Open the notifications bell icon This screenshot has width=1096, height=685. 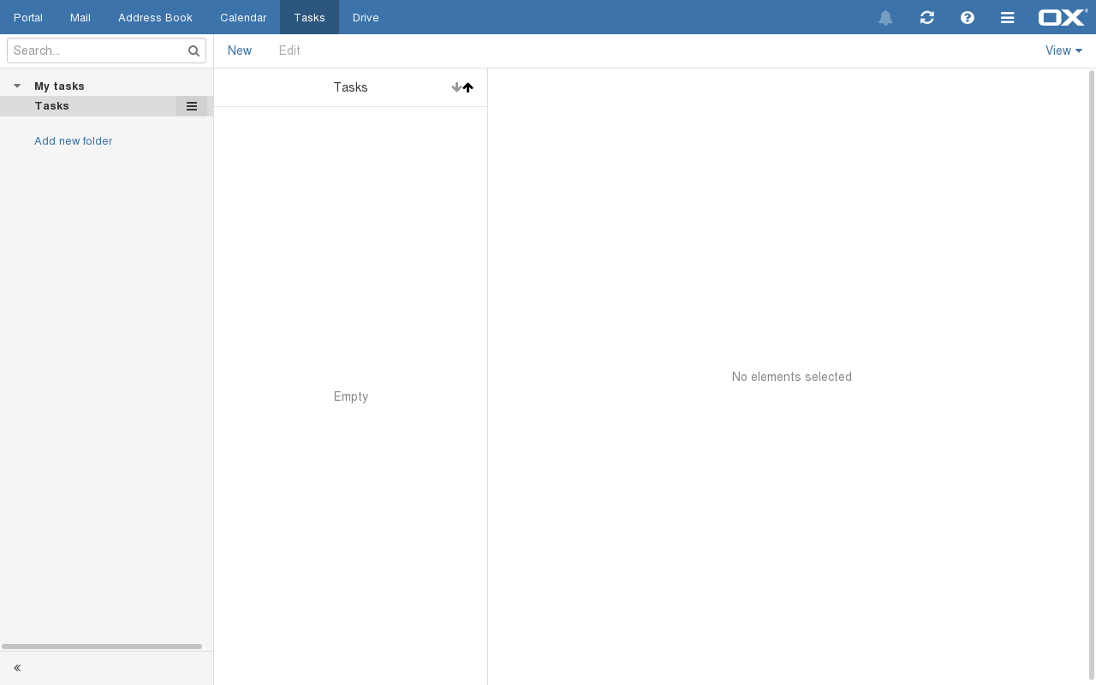click(885, 17)
